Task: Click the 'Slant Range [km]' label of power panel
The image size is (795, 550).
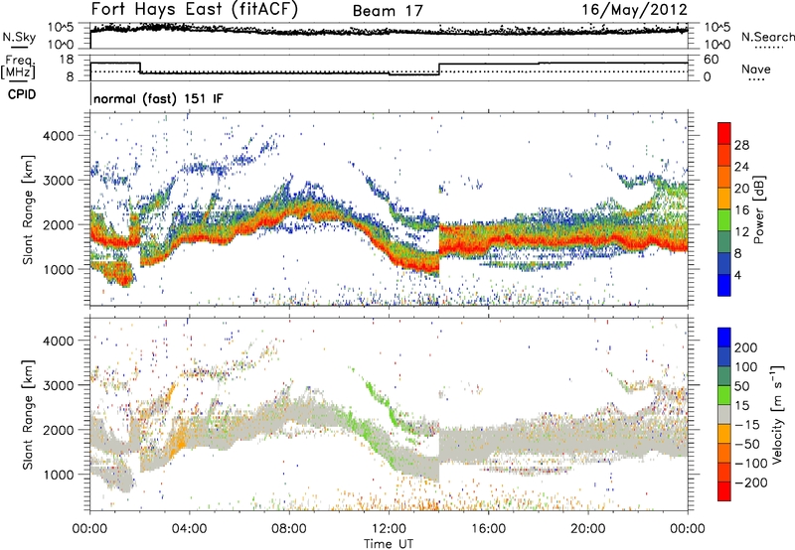Action: coord(28,210)
